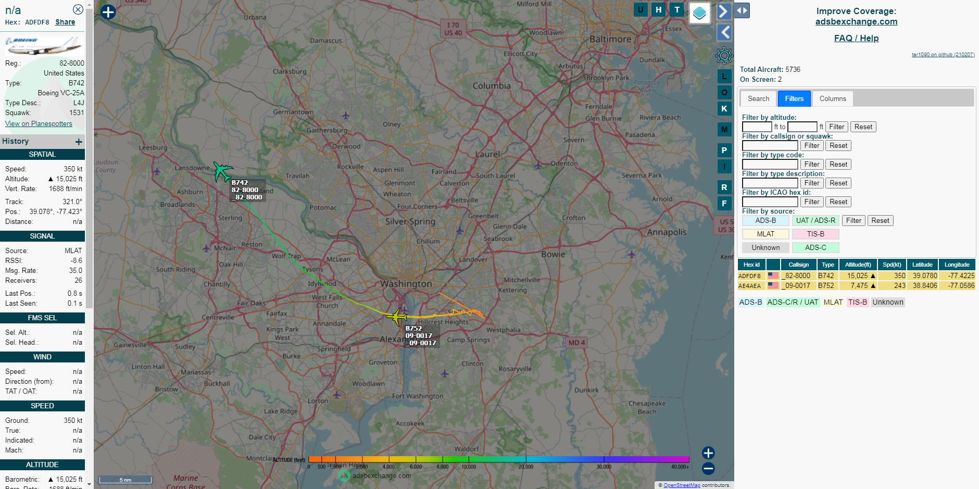
Task: Open adsbexchange.com coverage link
Action: 856,22
